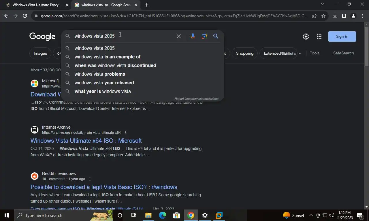Image resolution: width=369 pixels, height=221 pixels.
Task: Open the notifications center
Action: [x=360, y=215]
